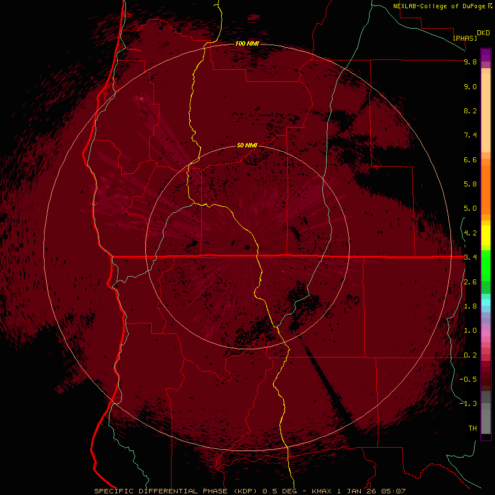Image resolution: width=495 pixels, height=495 pixels.
Task: Click the DKD legend label
Action: pos(483,33)
